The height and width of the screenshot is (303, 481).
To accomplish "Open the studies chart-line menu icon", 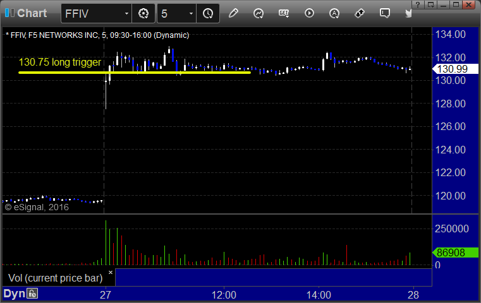I will point(259,13).
